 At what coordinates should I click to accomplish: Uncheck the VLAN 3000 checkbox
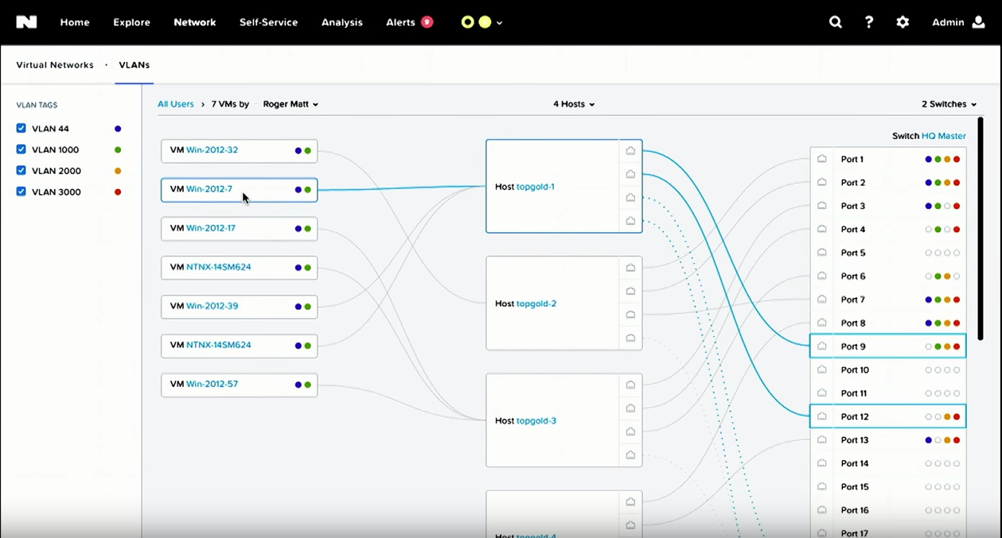pos(21,192)
